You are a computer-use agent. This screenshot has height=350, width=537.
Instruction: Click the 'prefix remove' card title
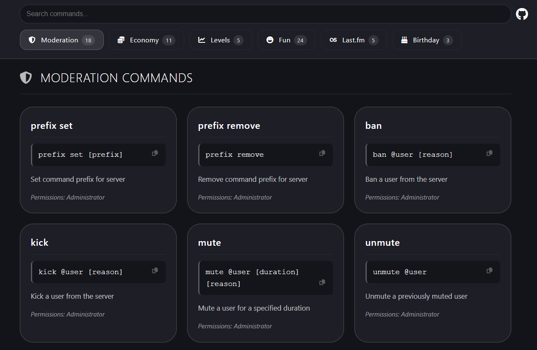click(x=229, y=126)
